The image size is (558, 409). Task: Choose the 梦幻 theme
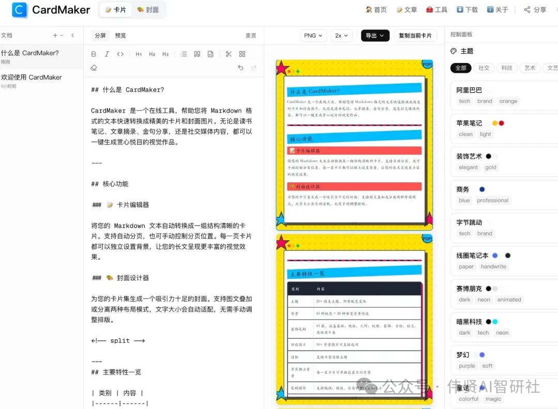click(504, 360)
